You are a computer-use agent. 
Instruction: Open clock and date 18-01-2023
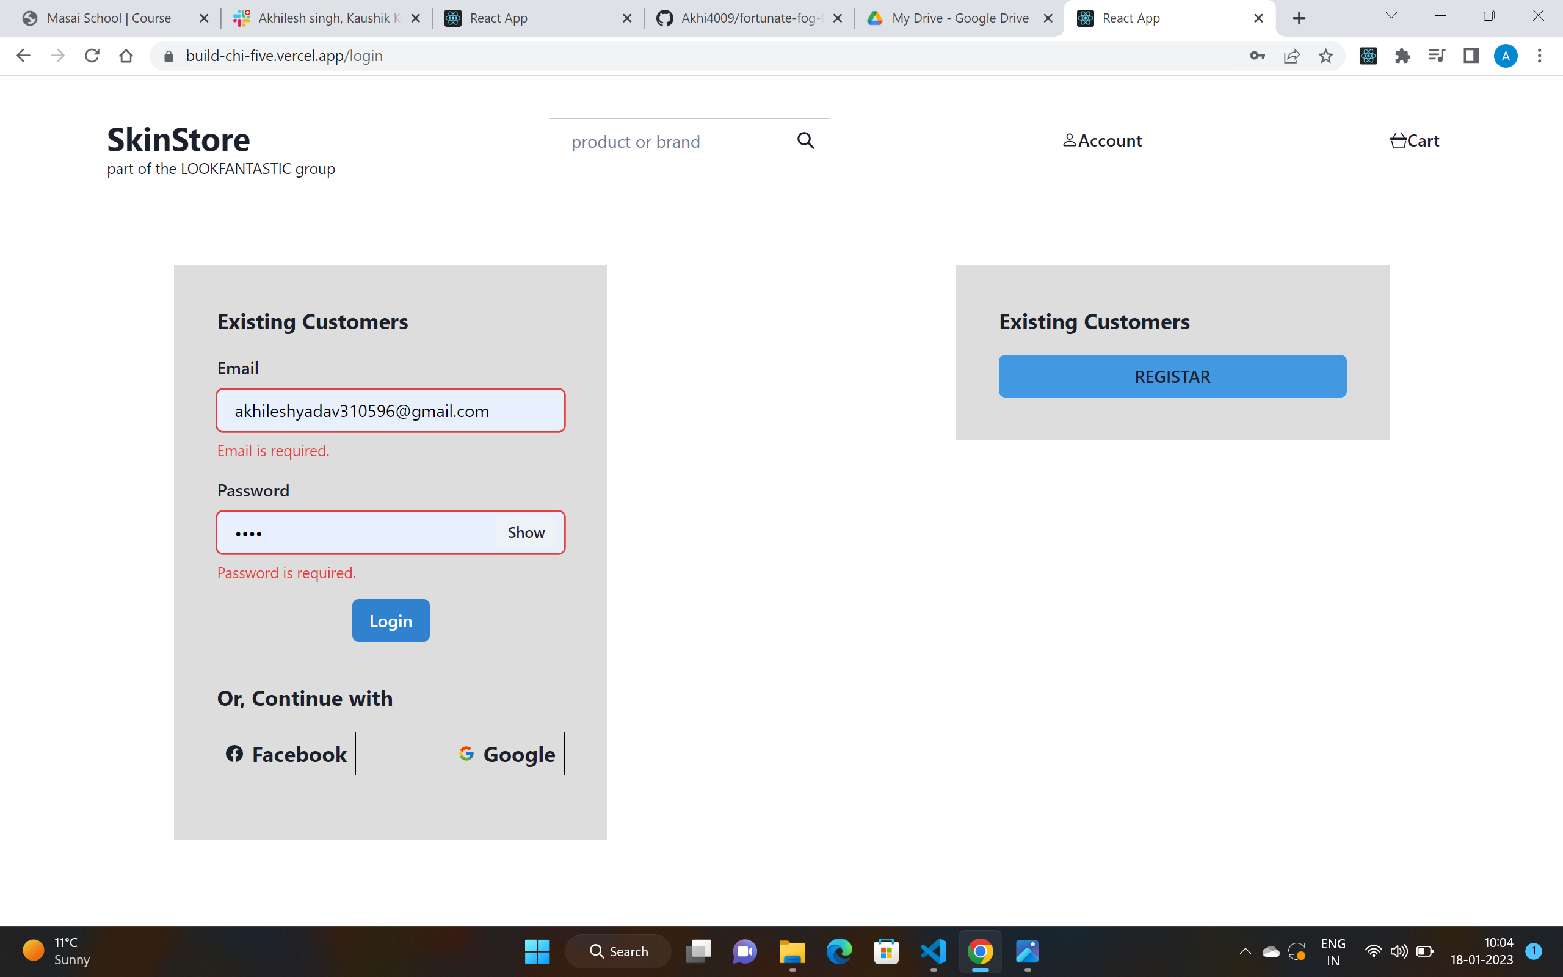tap(1482, 951)
